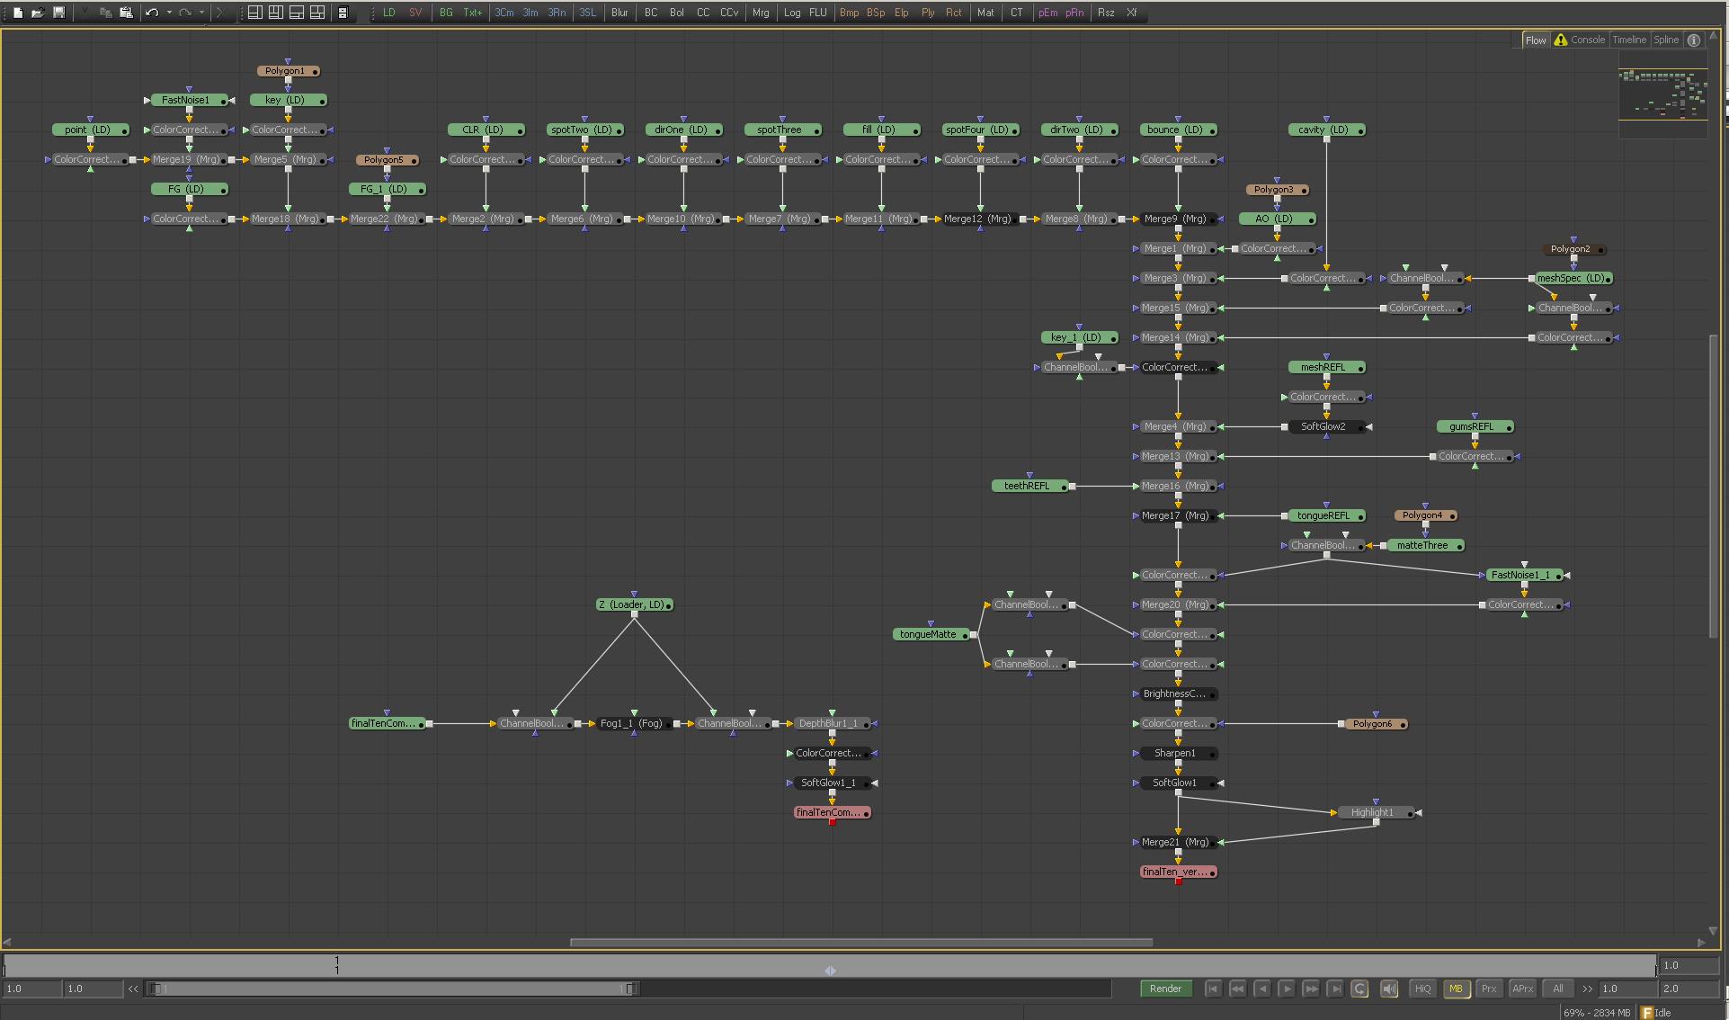The image size is (1729, 1020).
Task: Add a Loader with LD toolbar button
Action: point(389,13)
